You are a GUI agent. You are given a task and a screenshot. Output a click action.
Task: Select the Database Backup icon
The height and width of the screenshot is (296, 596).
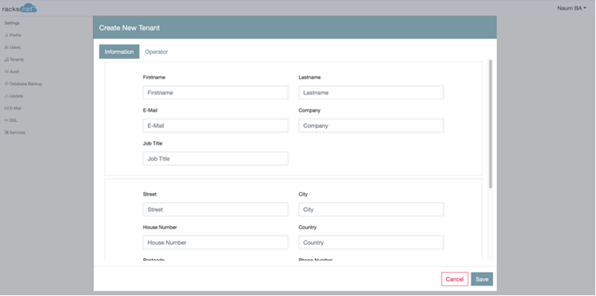pos(7,84)
